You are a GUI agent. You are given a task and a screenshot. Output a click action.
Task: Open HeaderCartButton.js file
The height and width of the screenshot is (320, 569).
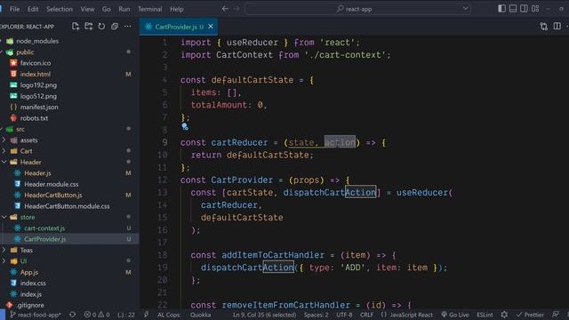click(53, 196)
